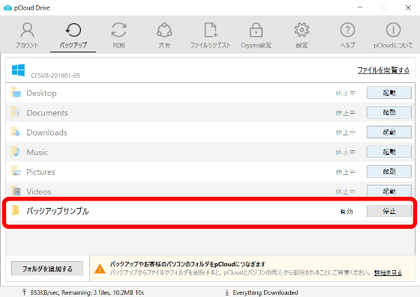The height and width of the screenshot is (297, 420).
Task: Select the Music row name
Action: coord(37,152)
